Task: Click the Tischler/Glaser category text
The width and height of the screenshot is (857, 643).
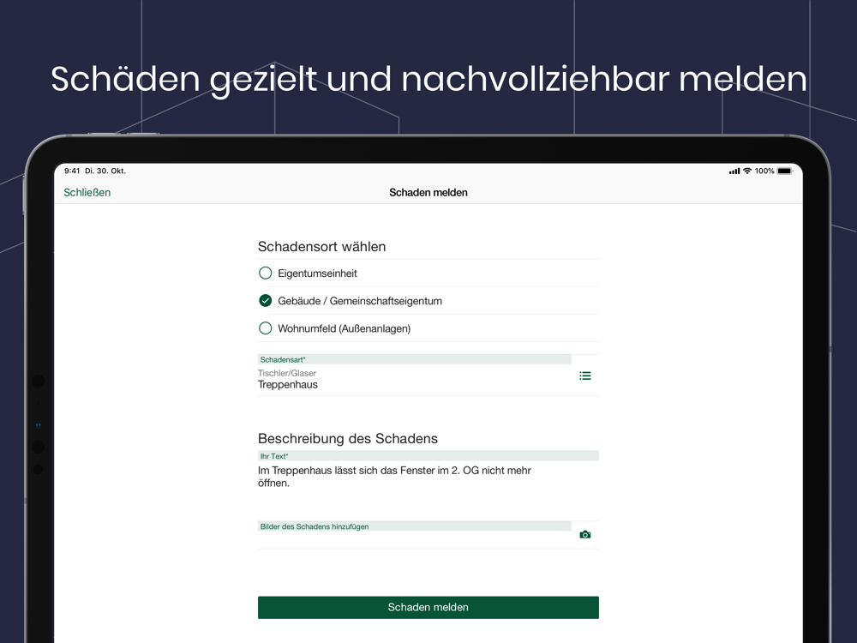Action: coord(287,373)
